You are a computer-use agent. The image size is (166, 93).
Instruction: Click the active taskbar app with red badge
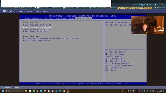[x=68, y=91]
